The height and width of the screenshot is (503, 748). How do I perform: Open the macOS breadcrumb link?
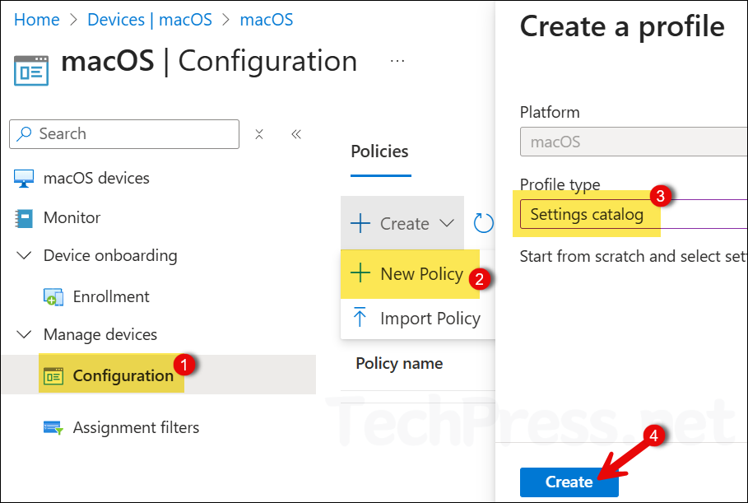point(266,20)
